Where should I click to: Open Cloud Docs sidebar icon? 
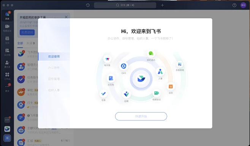point(7,52)
